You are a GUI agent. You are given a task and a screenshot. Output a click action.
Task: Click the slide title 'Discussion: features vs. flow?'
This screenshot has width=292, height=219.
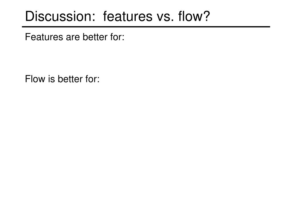[117, 16]
